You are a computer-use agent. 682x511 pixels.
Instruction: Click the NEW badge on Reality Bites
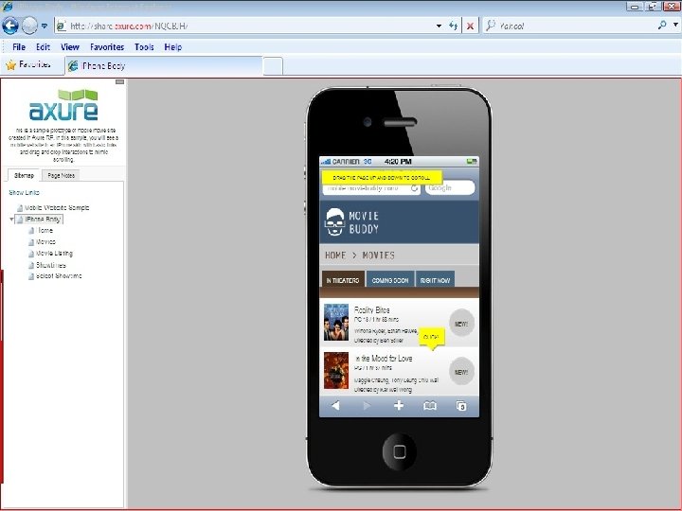(x=461, y=324)
